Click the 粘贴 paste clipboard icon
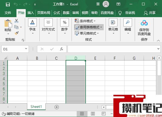Image resolution: width=162 pixels, height=117 pixels. (x=8, y=23)
